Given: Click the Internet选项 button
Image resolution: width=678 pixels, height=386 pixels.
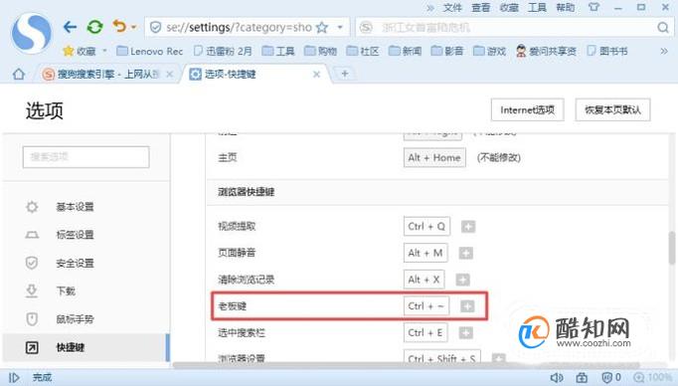Looking at the screenshot, I should click(528, 109).
